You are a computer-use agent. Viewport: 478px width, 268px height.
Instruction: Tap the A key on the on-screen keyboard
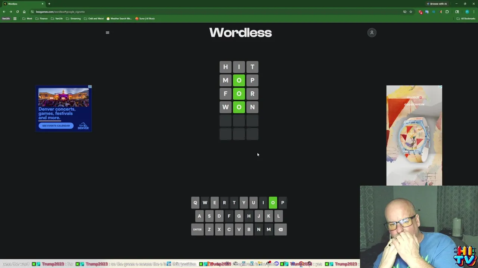(x=199, y=216)
